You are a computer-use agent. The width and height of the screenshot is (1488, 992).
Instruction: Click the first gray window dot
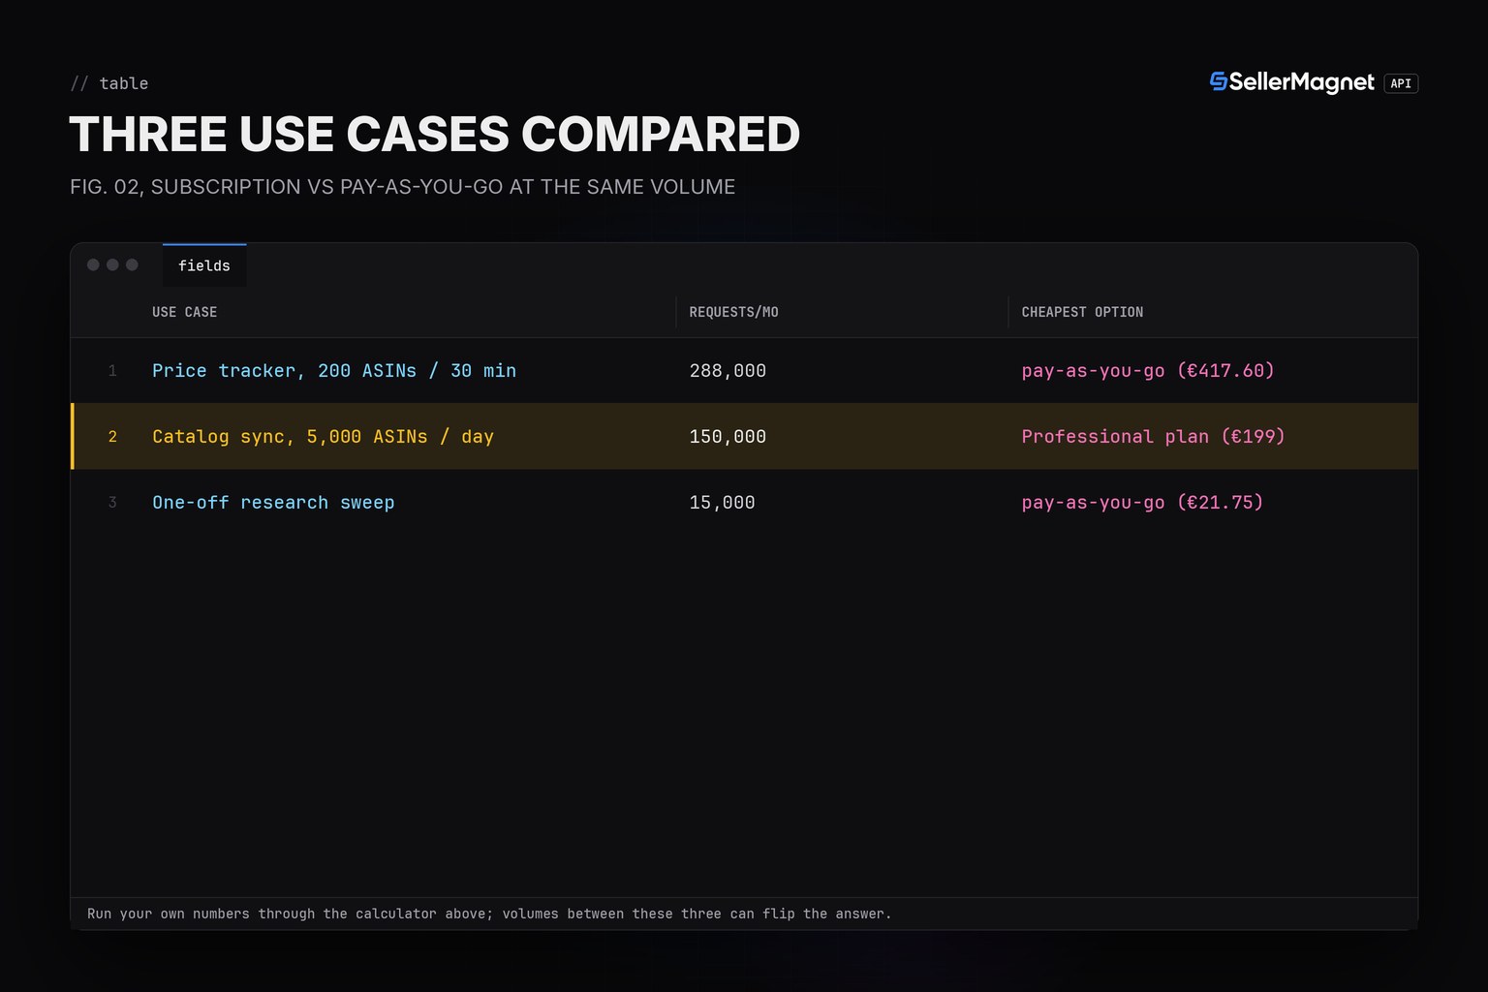pyautogui.click(x=93, y=264)
